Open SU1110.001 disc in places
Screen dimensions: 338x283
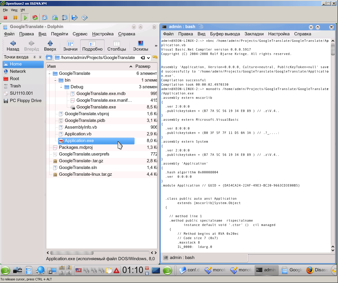[23, 94]
